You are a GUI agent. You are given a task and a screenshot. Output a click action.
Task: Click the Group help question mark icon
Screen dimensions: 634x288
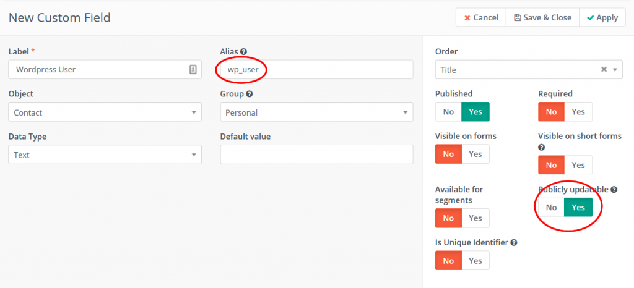[249, 94]
